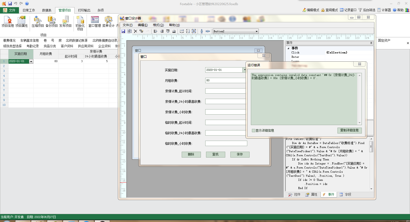Click the align bottom edges icon

click(174, 31)
